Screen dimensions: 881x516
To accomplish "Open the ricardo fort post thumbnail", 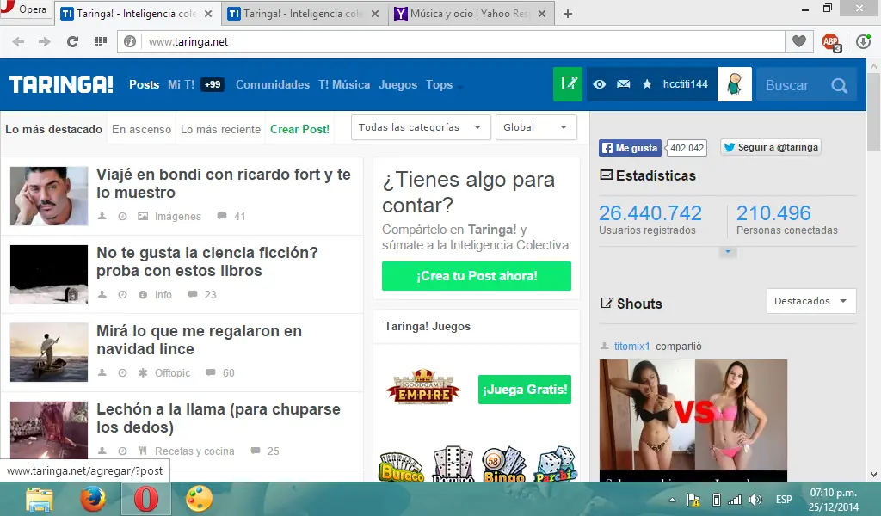I will click(x=49, y=195).
